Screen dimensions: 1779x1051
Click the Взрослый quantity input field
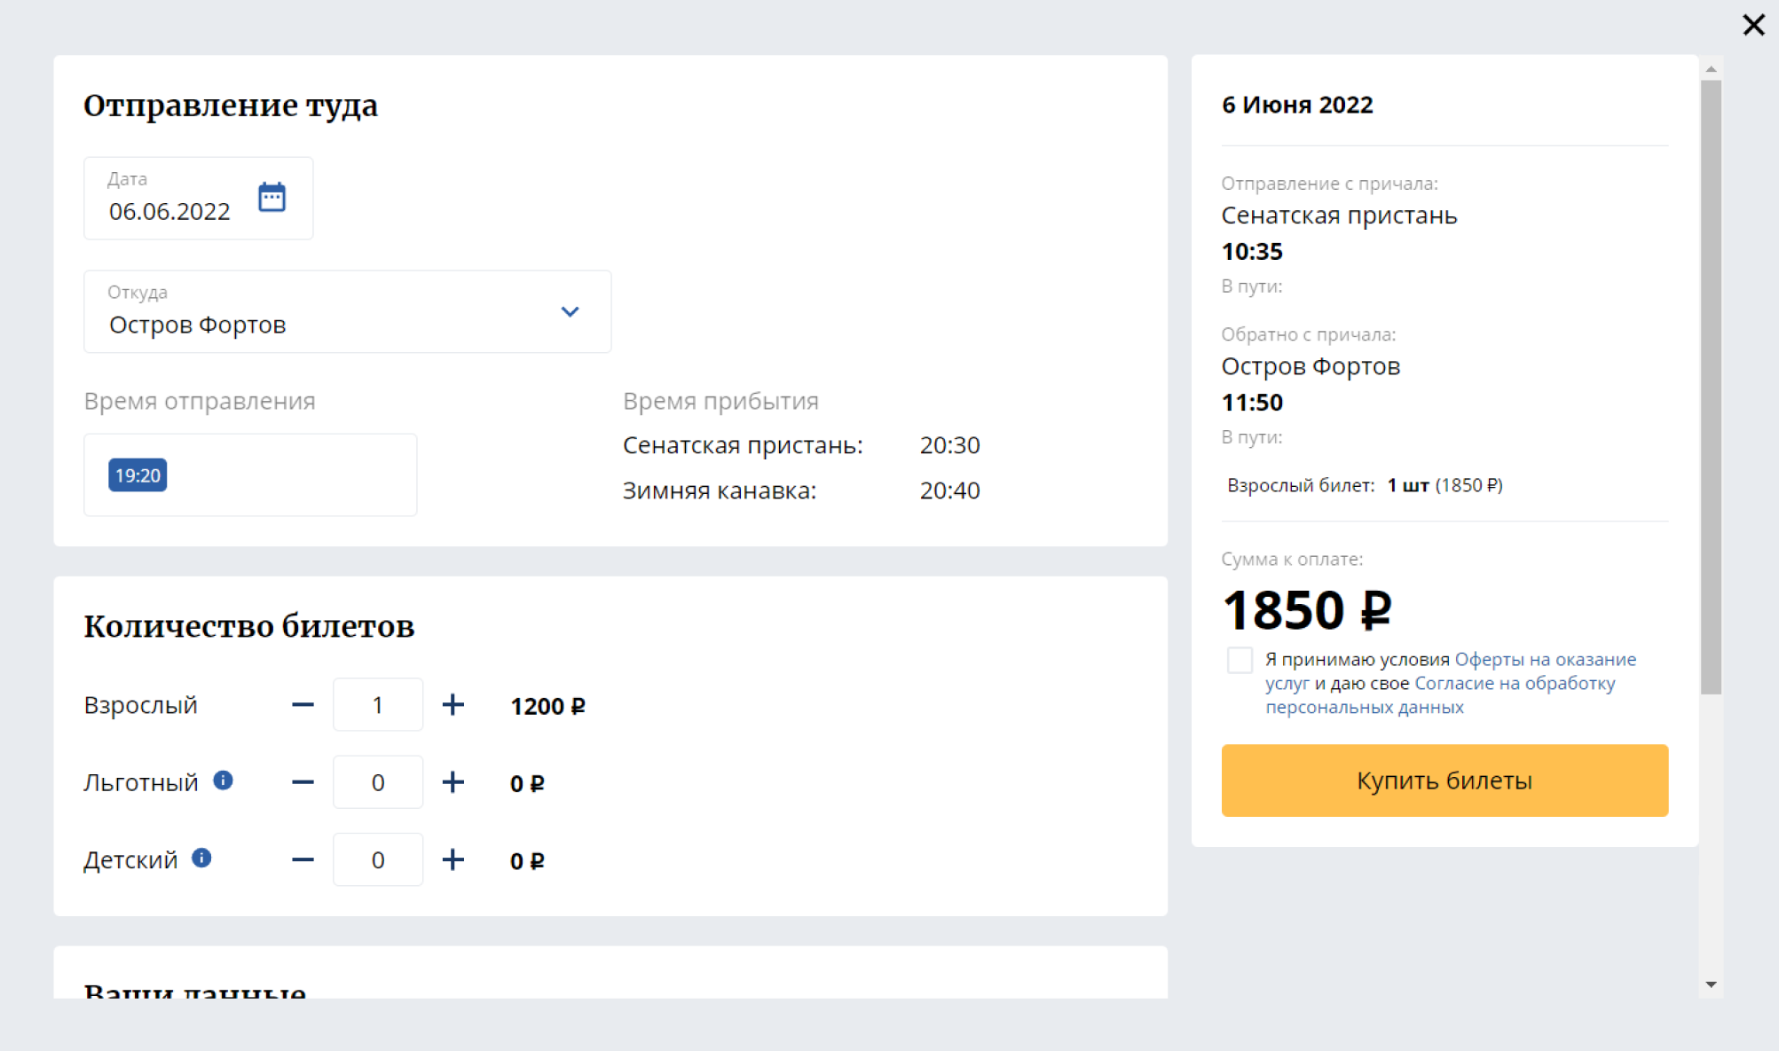point(378,705)
